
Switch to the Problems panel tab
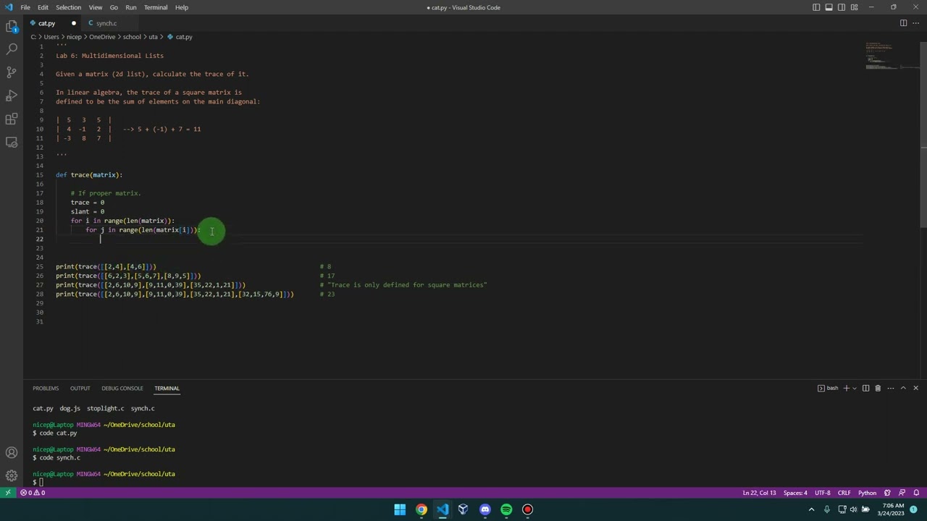tap(46, 389)
